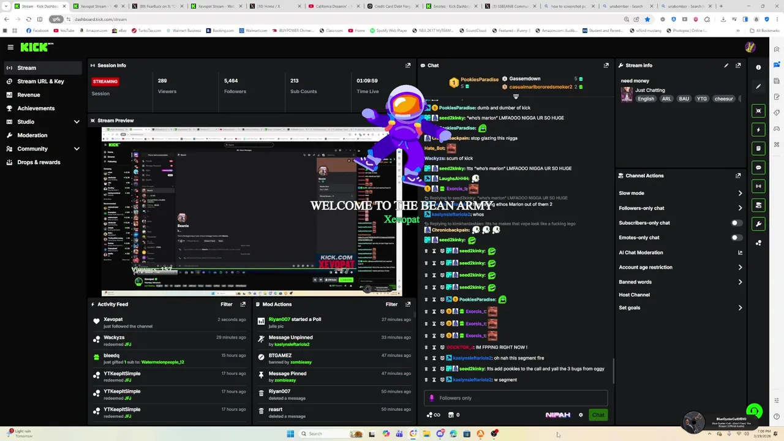This screenshot has height=441, width=784.
Task: Toggle the lightning activity widget icon
Action: pyautogui.click(x=758, y=130)
